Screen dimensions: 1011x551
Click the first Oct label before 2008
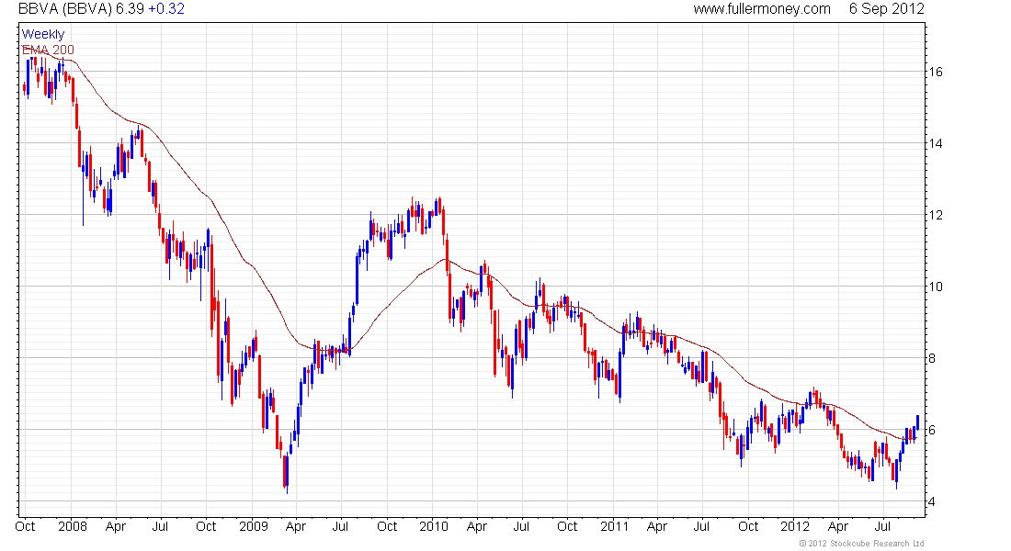[25, 526]
